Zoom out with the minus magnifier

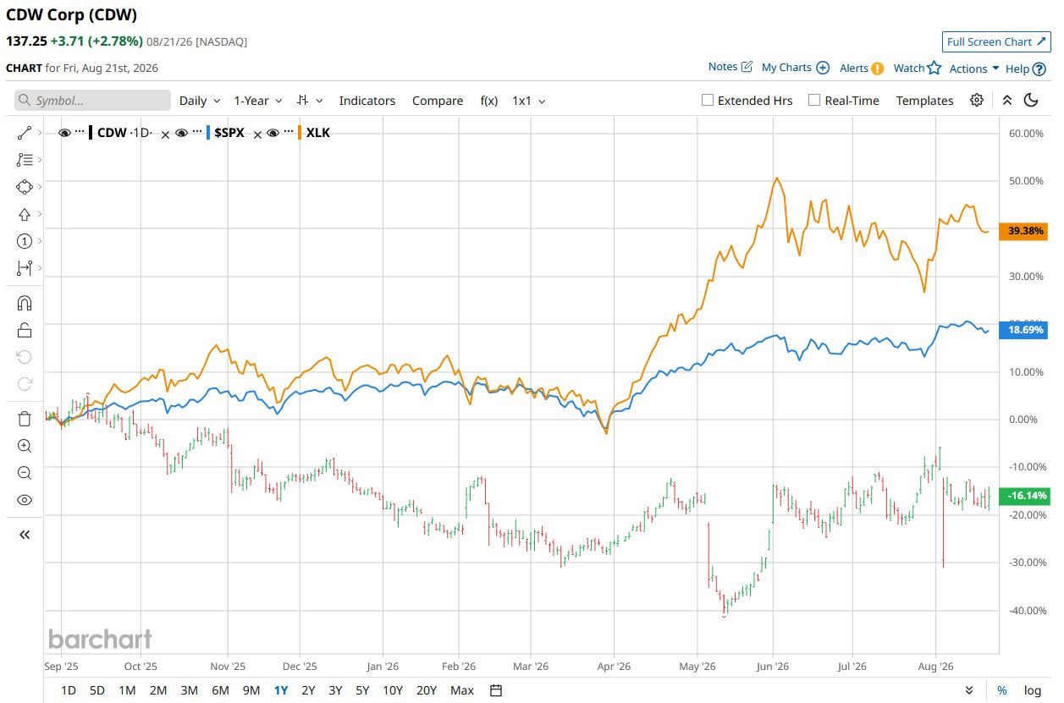(x=24, y=473)
